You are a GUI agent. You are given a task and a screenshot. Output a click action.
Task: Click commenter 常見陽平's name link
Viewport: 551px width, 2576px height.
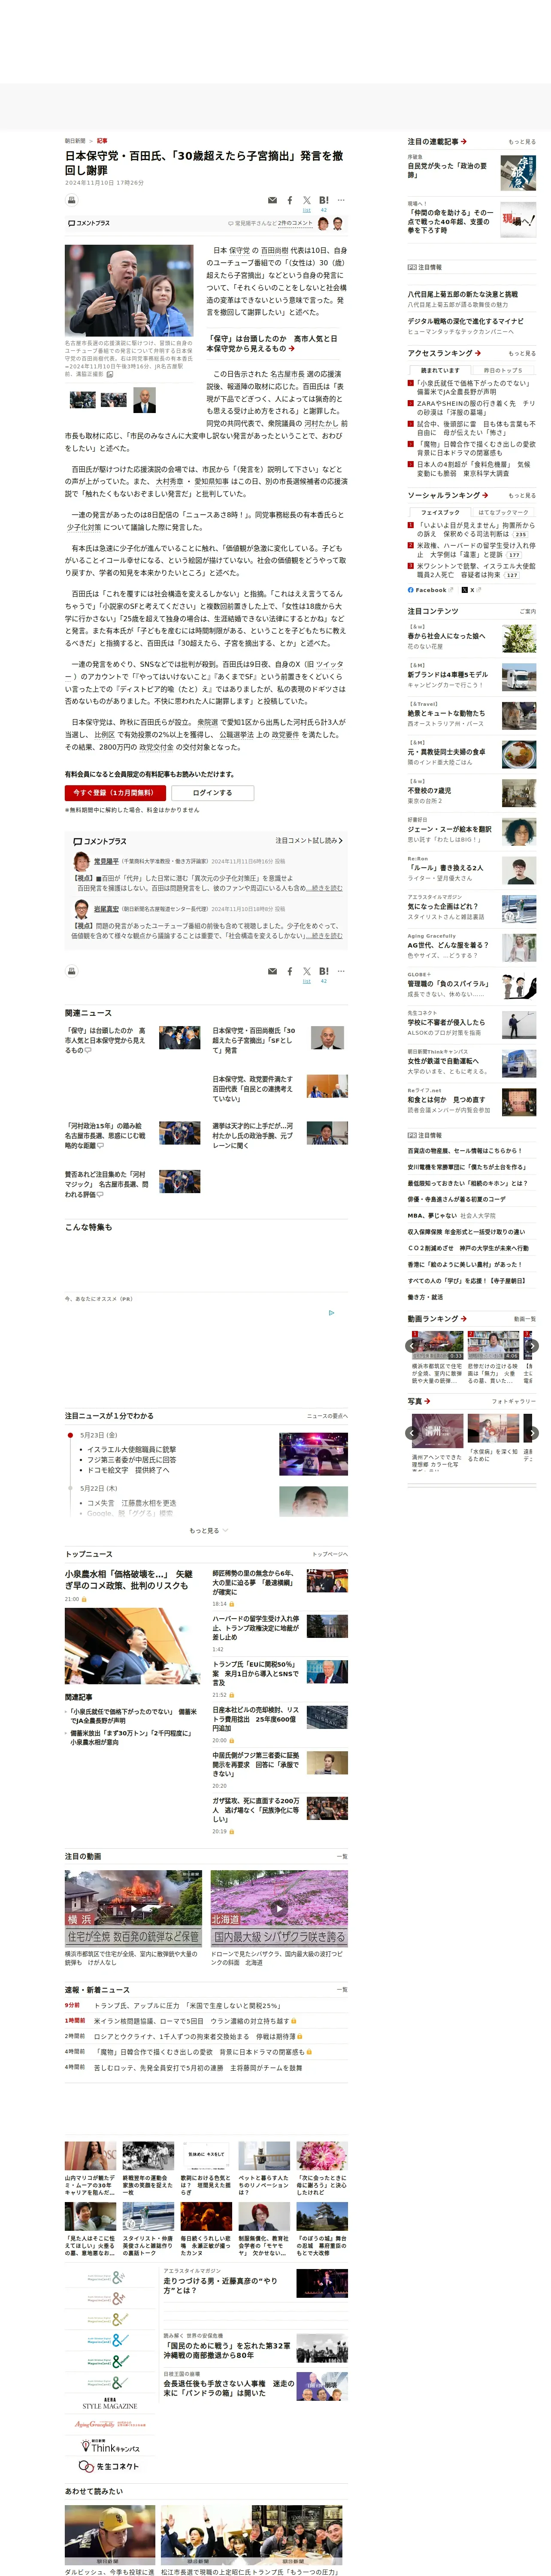tap(106, 861)
